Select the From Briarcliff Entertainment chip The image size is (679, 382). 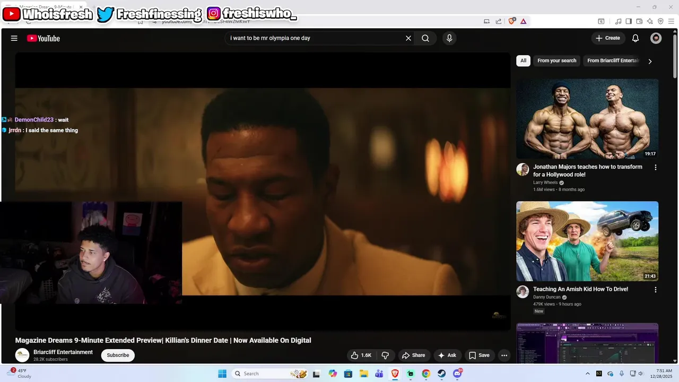(613, 60)
